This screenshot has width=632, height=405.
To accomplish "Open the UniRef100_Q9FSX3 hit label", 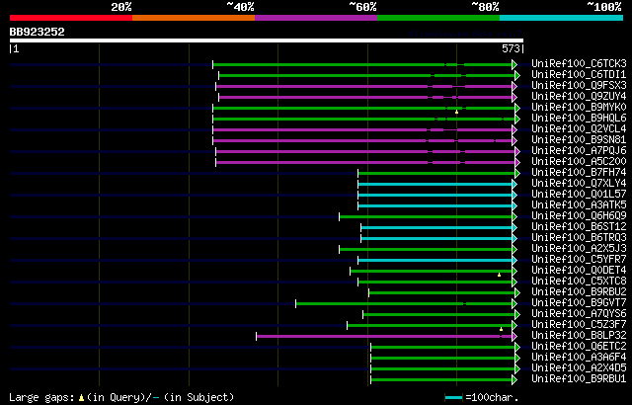I will [579, 85].
